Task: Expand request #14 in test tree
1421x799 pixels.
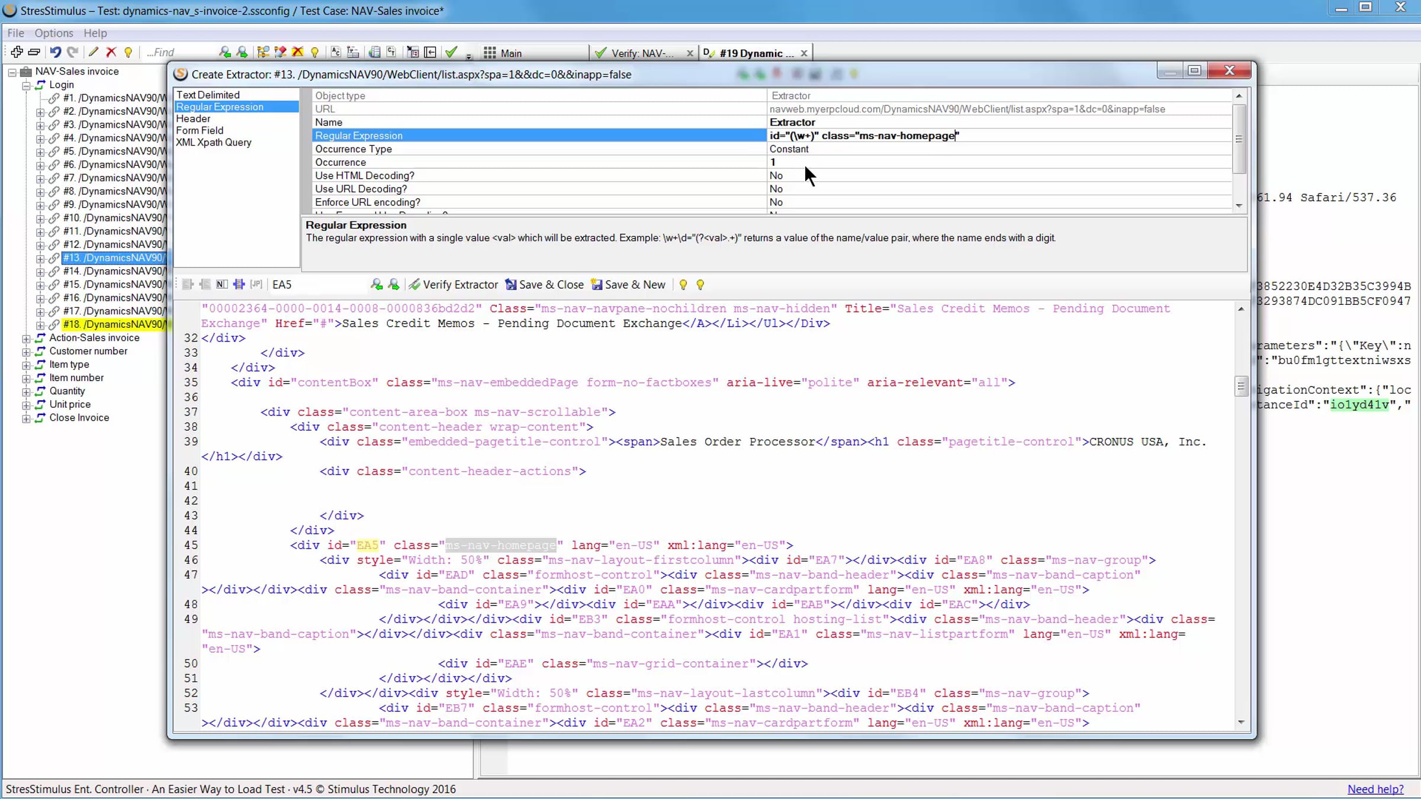Action: 40,272
